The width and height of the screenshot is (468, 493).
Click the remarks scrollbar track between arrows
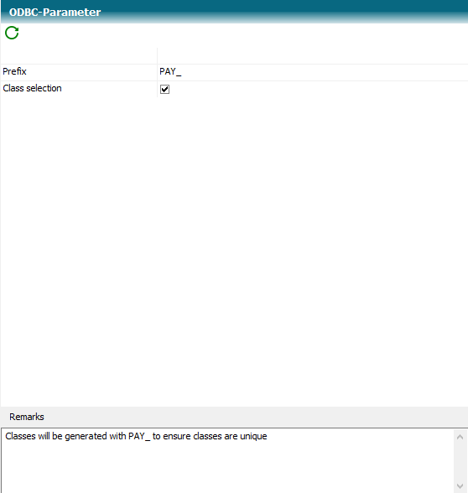(x=460, y=461)
